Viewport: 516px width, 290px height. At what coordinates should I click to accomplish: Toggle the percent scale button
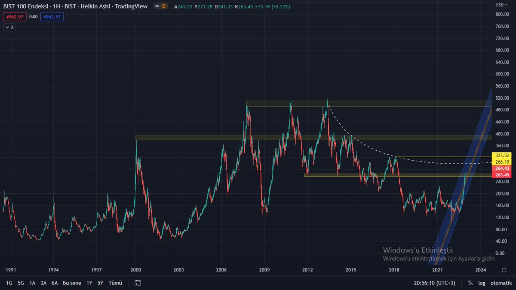pos(470,283)
